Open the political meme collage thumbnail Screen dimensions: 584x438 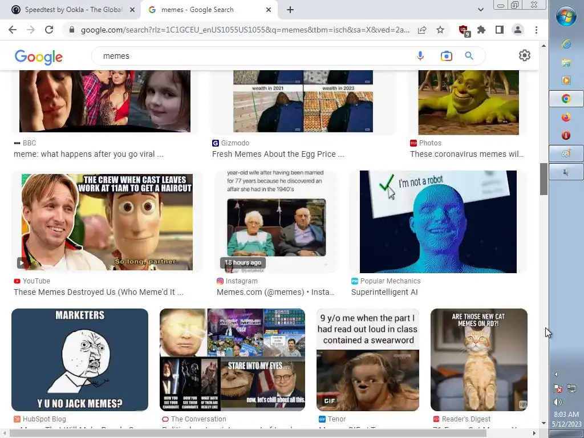click(x=233, y=360)
